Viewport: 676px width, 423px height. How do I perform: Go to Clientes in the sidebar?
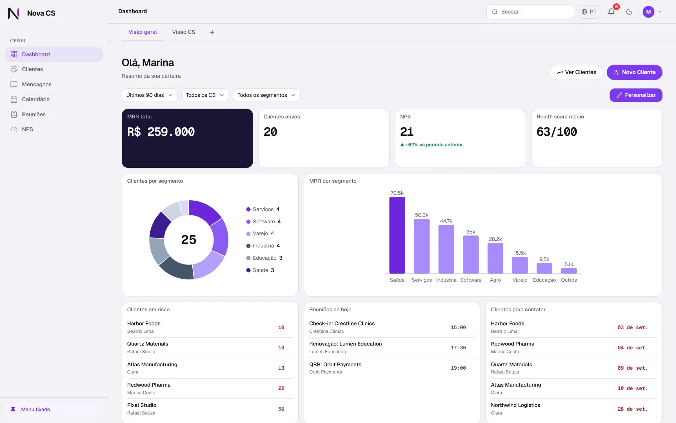coord(54,69)
